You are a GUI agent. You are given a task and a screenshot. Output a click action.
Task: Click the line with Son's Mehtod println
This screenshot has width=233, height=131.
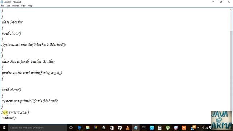(30, 101)
